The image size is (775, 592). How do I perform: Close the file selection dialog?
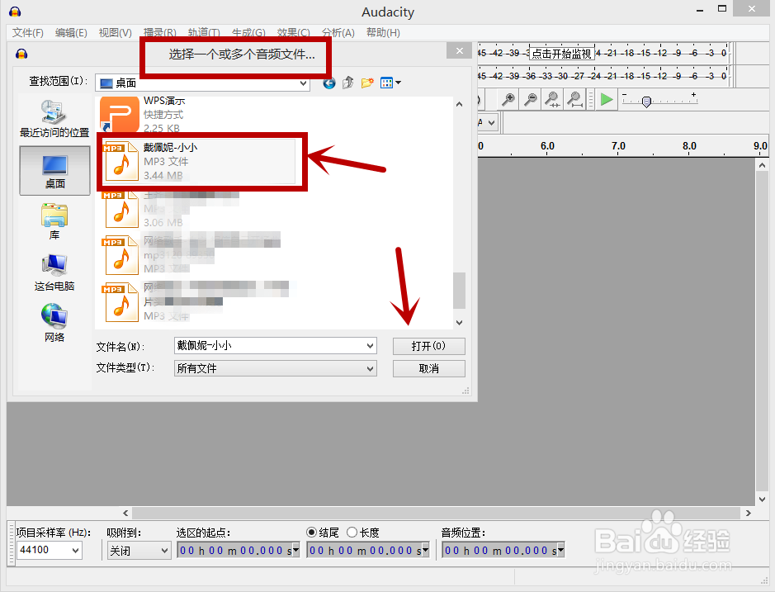pyautogui.click(x=460, y=51)
